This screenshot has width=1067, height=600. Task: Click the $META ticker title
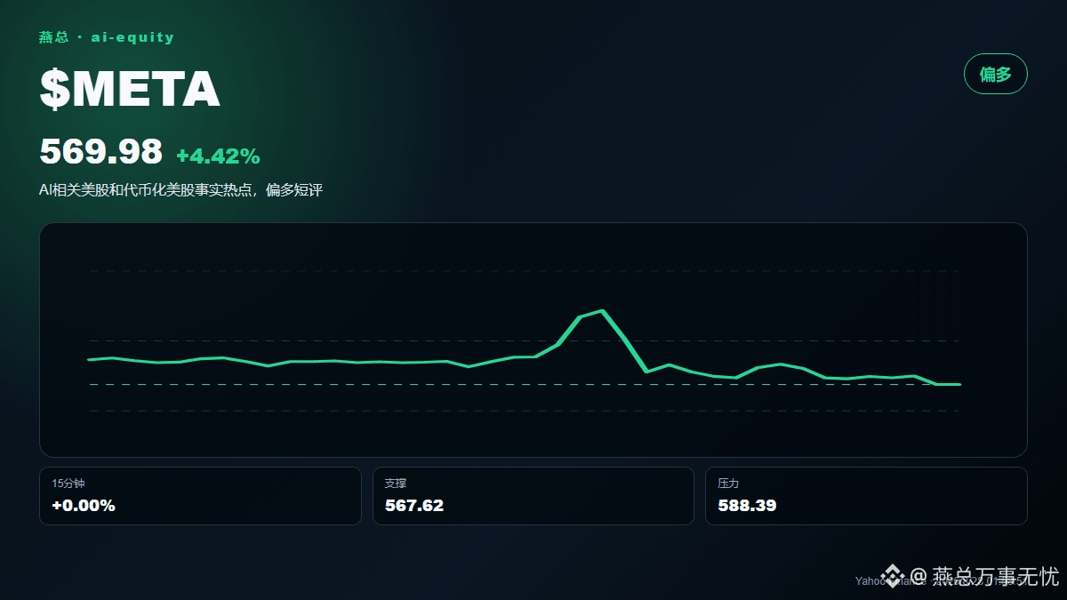[x=130, y=89]
